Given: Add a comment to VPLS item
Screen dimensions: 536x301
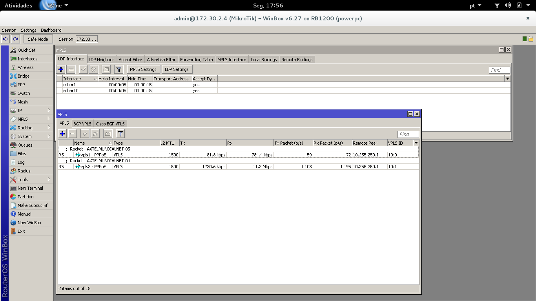Looking at the screenshot, I should [x=108, y=134].
